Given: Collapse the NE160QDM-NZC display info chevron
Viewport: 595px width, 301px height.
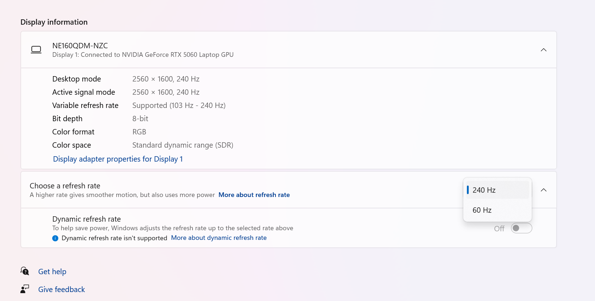Looking at the screenshot, I should tap(543, 50).
